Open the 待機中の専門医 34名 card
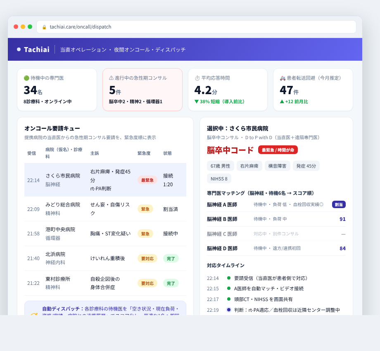Screen dimensions: 380x351 pos(57,90)
